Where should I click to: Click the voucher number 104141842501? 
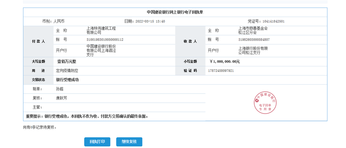[273, 22]
